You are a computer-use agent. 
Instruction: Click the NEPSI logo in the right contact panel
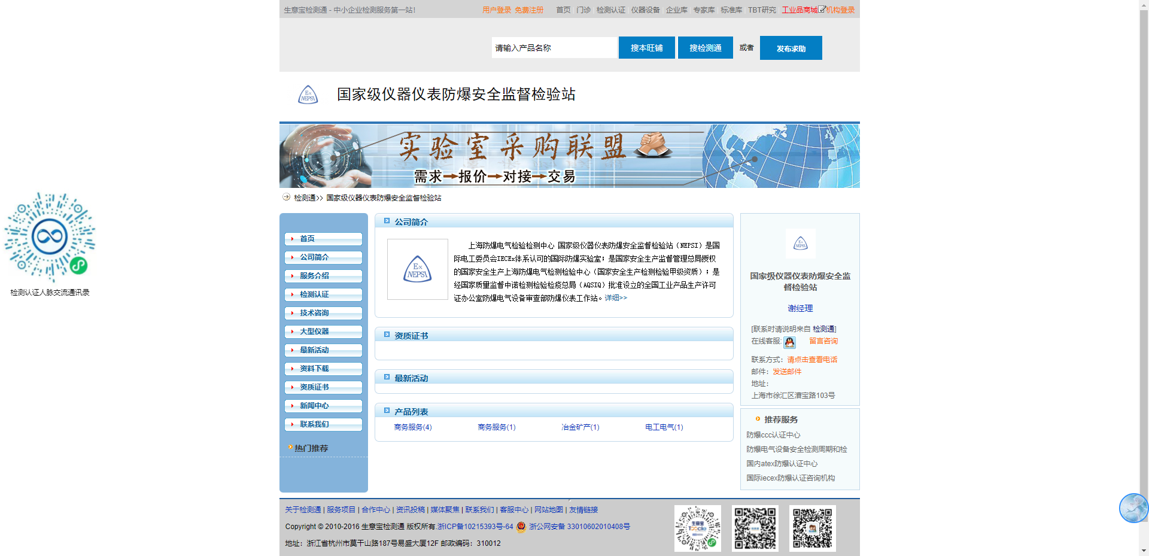[x=800, y=244]
